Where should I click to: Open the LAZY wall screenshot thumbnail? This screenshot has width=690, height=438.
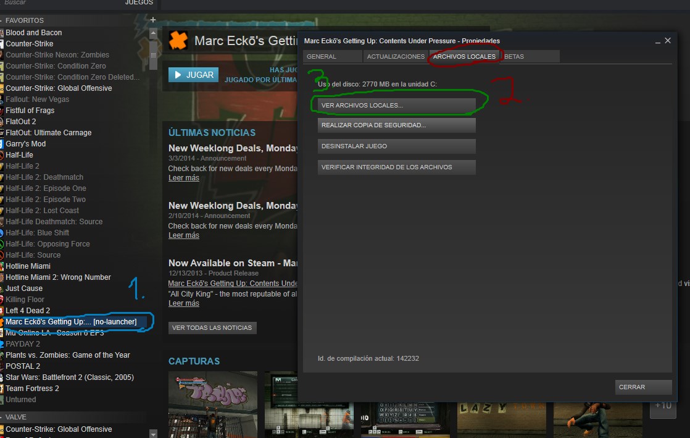(502, 420)
